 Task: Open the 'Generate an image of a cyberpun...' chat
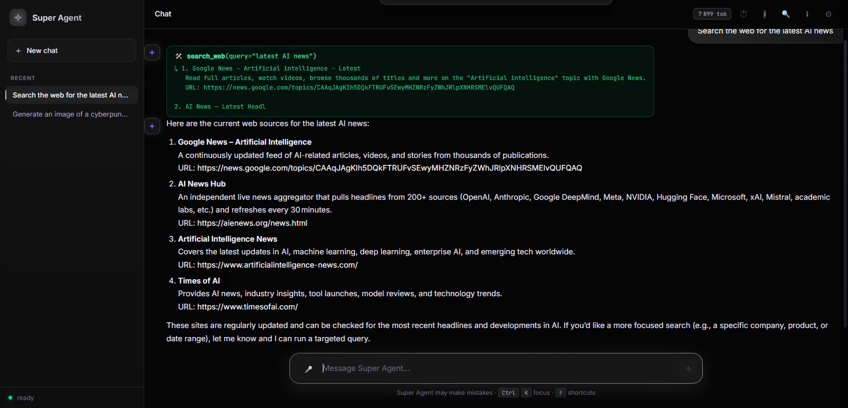[x=72, y=114]
